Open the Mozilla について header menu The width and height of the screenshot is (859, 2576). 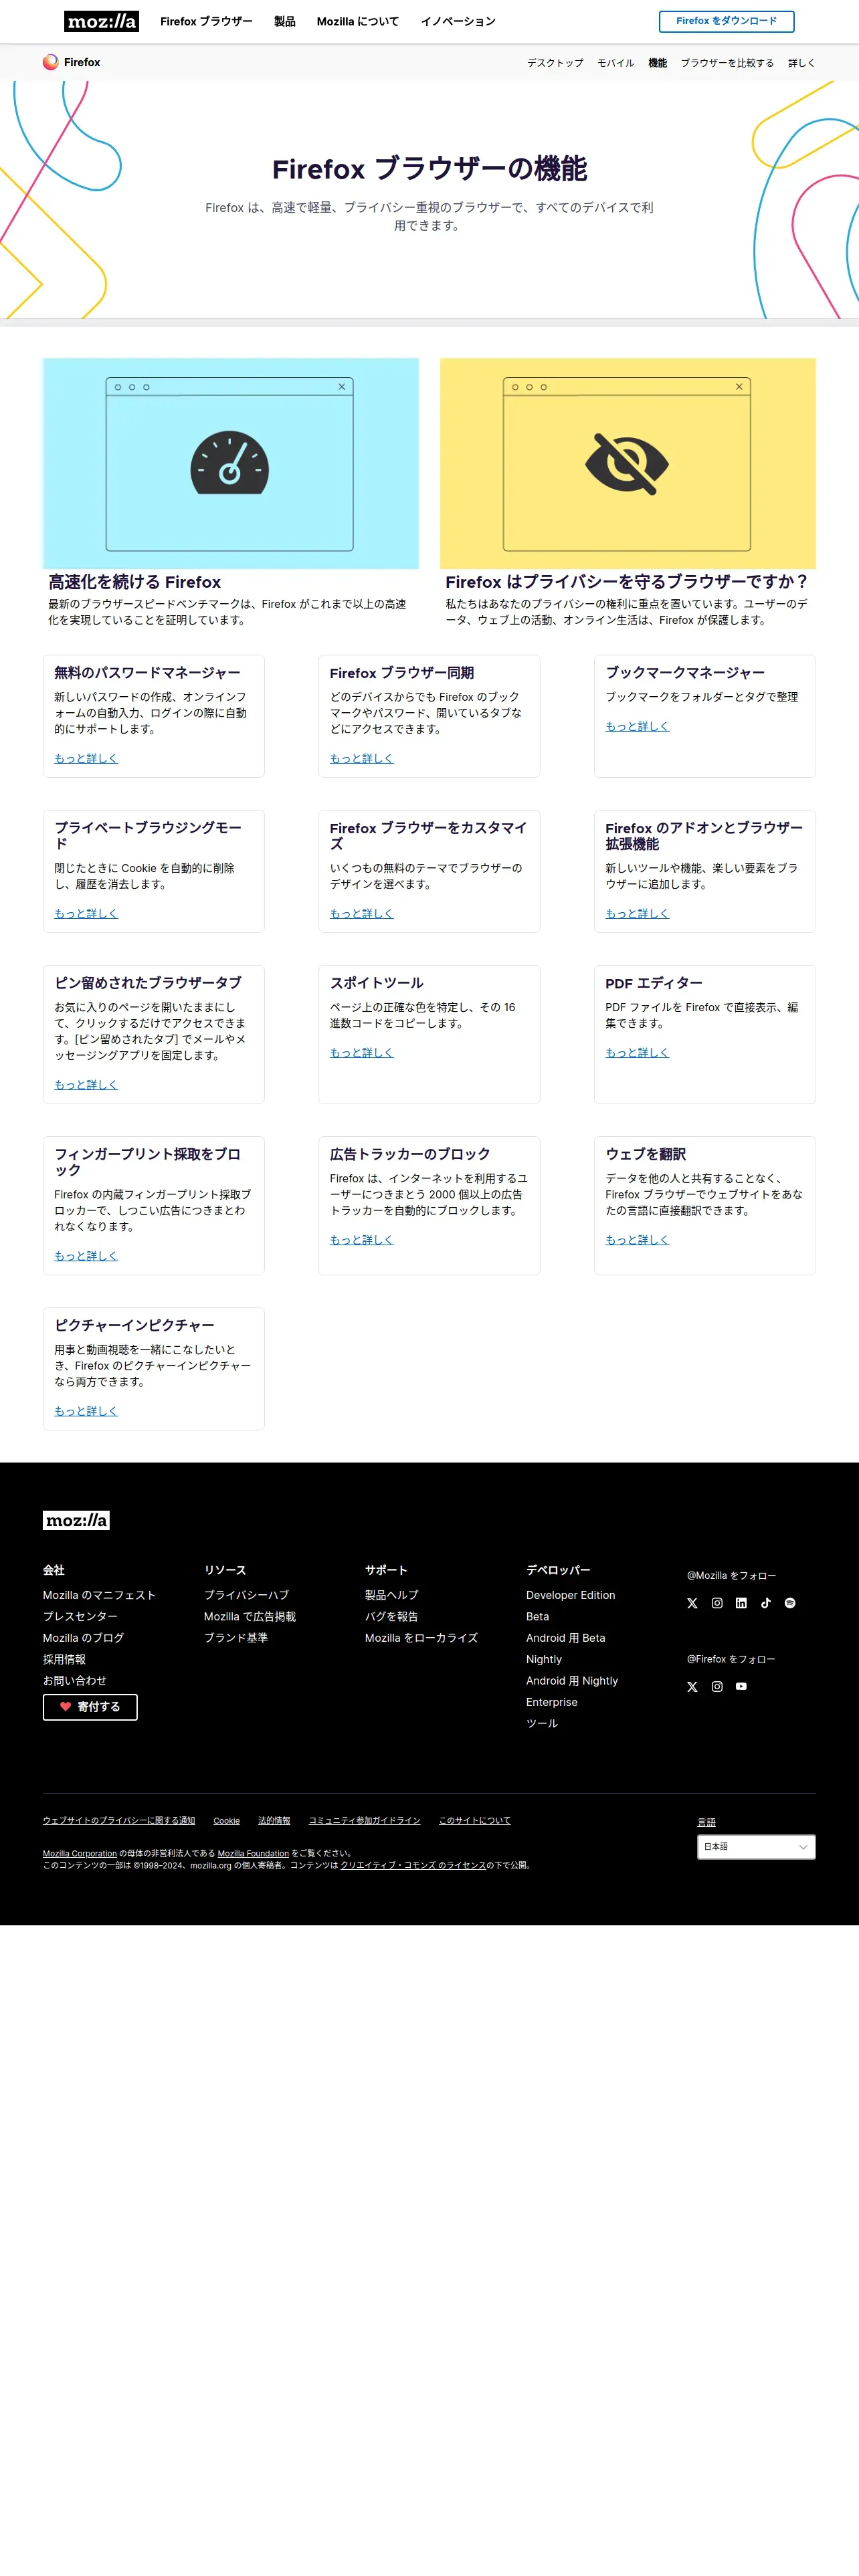[x=358, y=21]
